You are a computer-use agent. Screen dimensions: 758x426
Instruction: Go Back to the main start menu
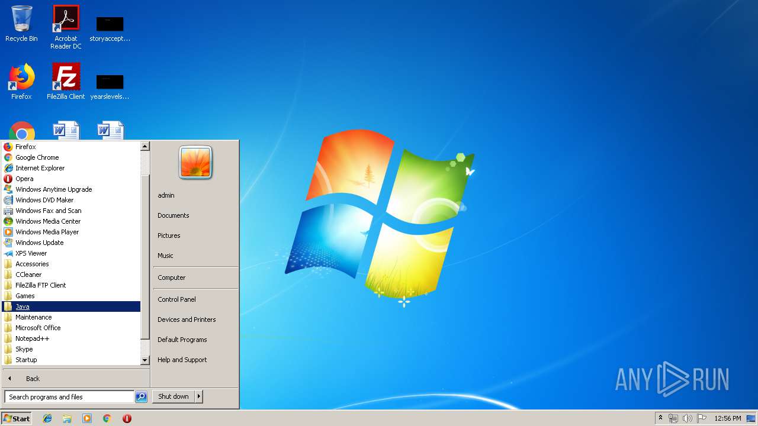coord(76,379)
